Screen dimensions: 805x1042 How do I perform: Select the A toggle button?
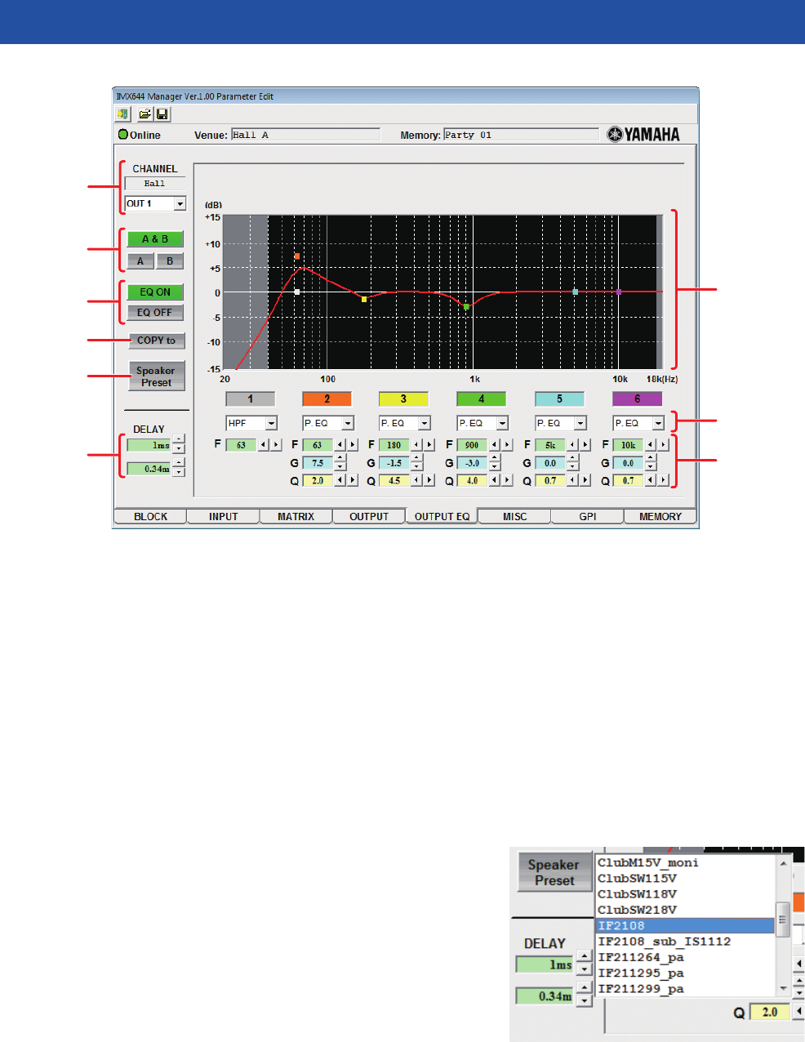tap(140, 261)
